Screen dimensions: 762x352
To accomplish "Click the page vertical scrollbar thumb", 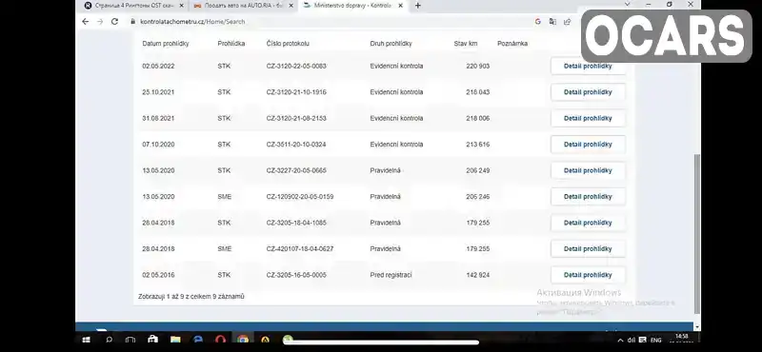I will pos(697,233).
